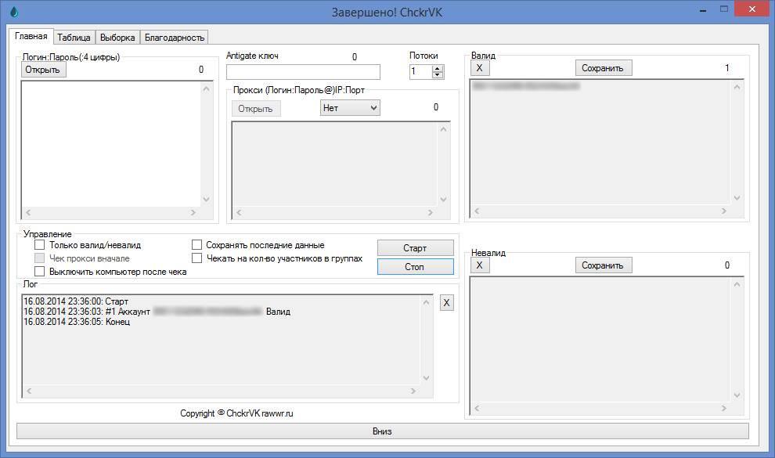Viewport: 775px width, 458px height.
Task: Clear the Невалид list with its X button
Action: [479, 265]
